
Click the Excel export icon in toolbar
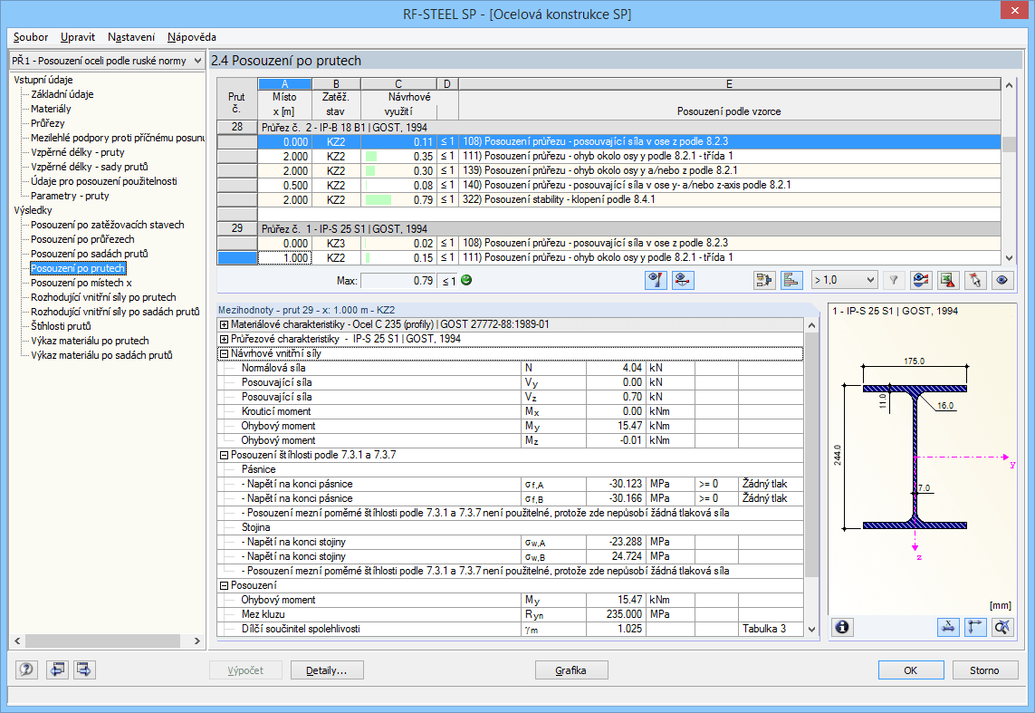[947, 280]
